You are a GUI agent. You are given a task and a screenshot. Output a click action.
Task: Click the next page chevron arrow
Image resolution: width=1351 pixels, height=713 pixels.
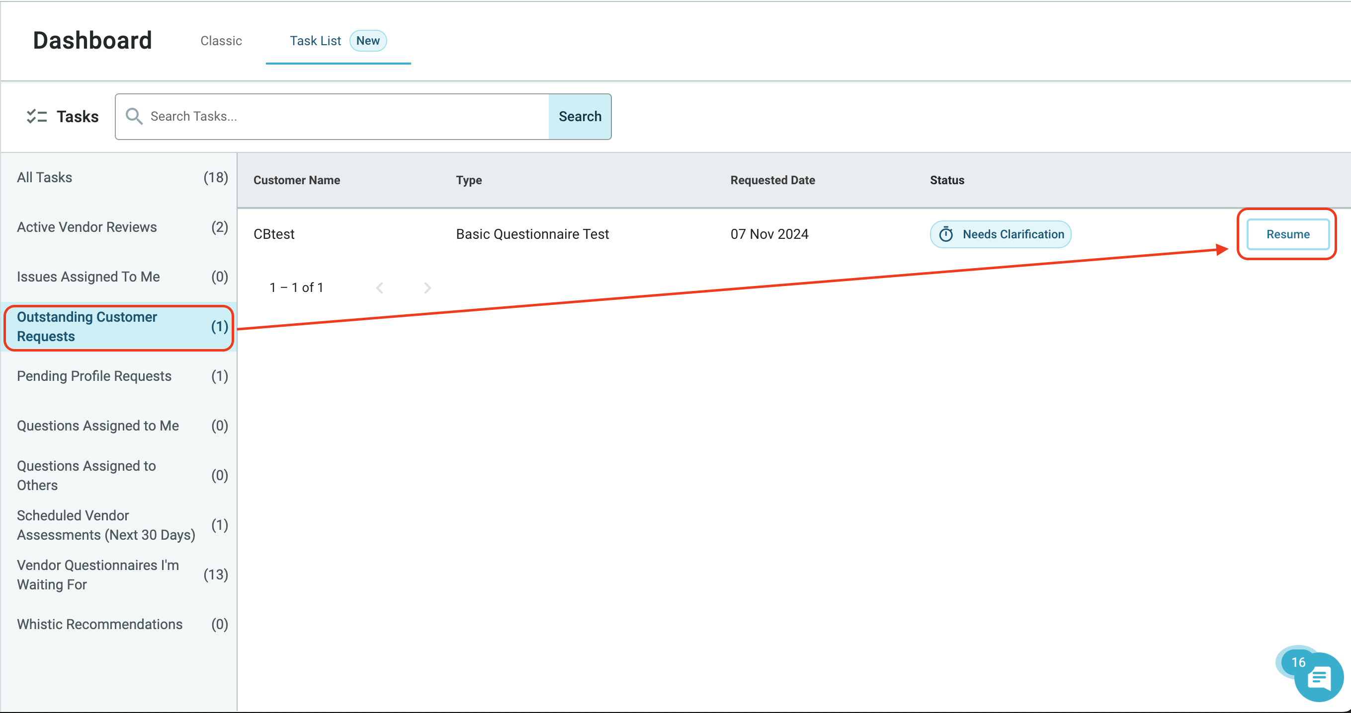click(x=427, y=287)
